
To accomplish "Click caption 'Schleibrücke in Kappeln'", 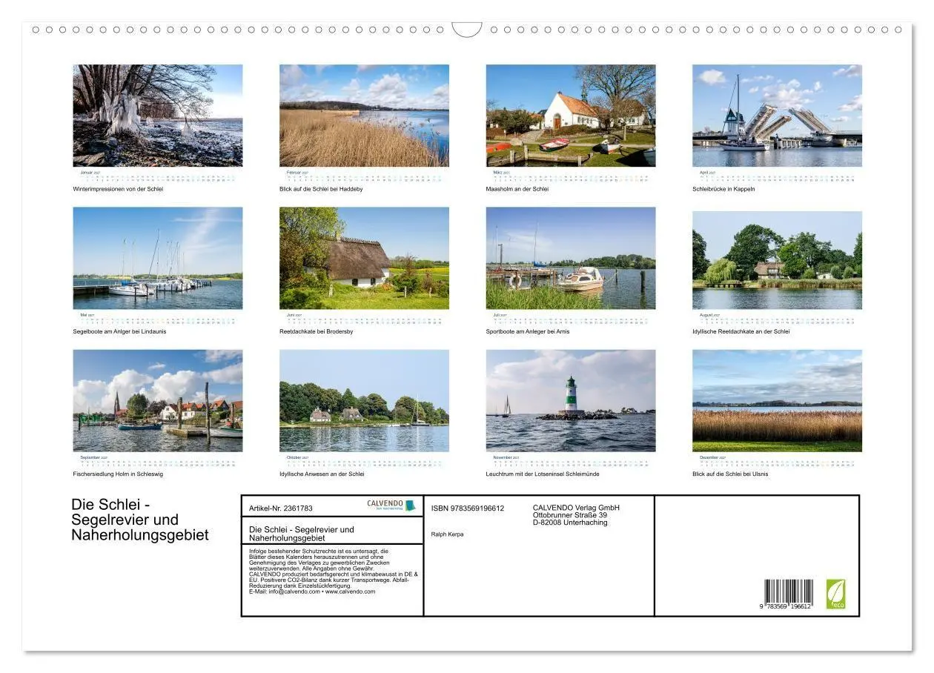I will coord(723,189).
